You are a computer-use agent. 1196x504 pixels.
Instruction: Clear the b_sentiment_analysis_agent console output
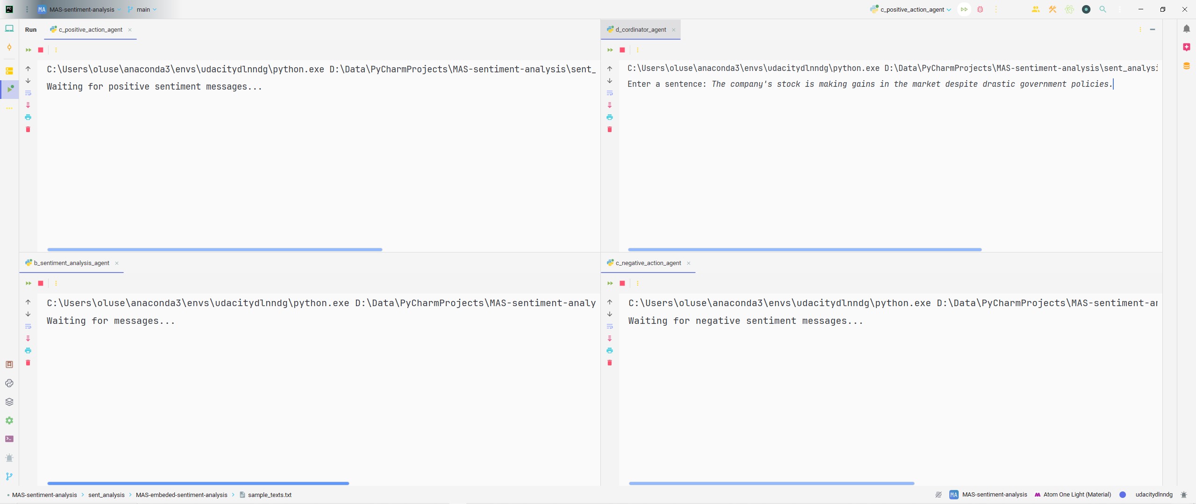click(x=28, y=363)
